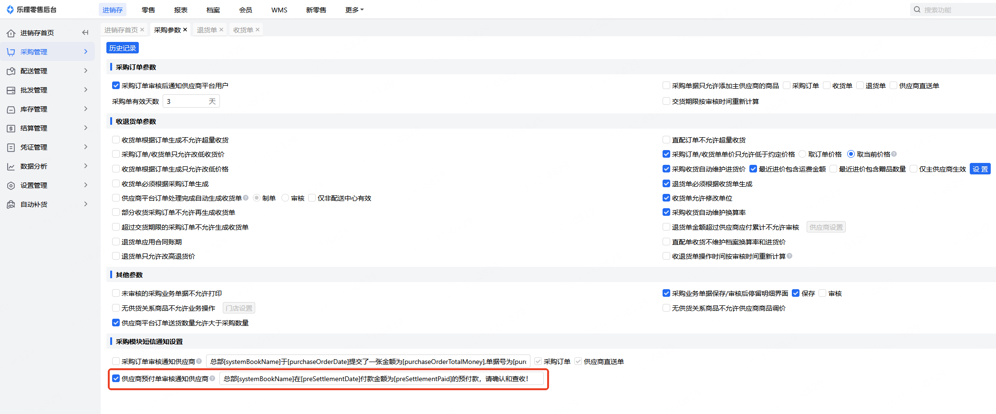Viewport: 996px width, 414px height.
Task: Click the 设置管理 gear icon
Action: (x=11, y=185)
